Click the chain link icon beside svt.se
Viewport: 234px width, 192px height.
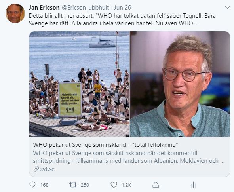click(36, 169)
